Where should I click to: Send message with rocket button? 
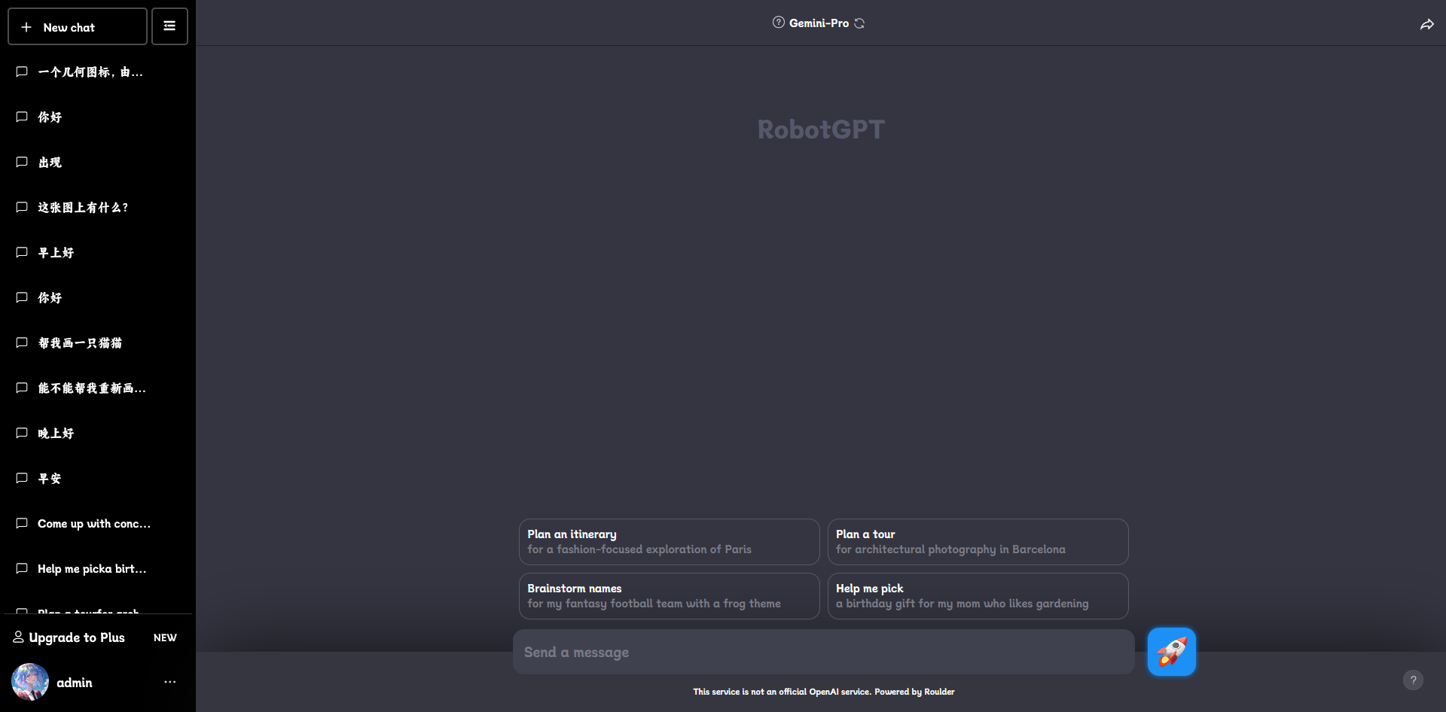click(1171, 652)
